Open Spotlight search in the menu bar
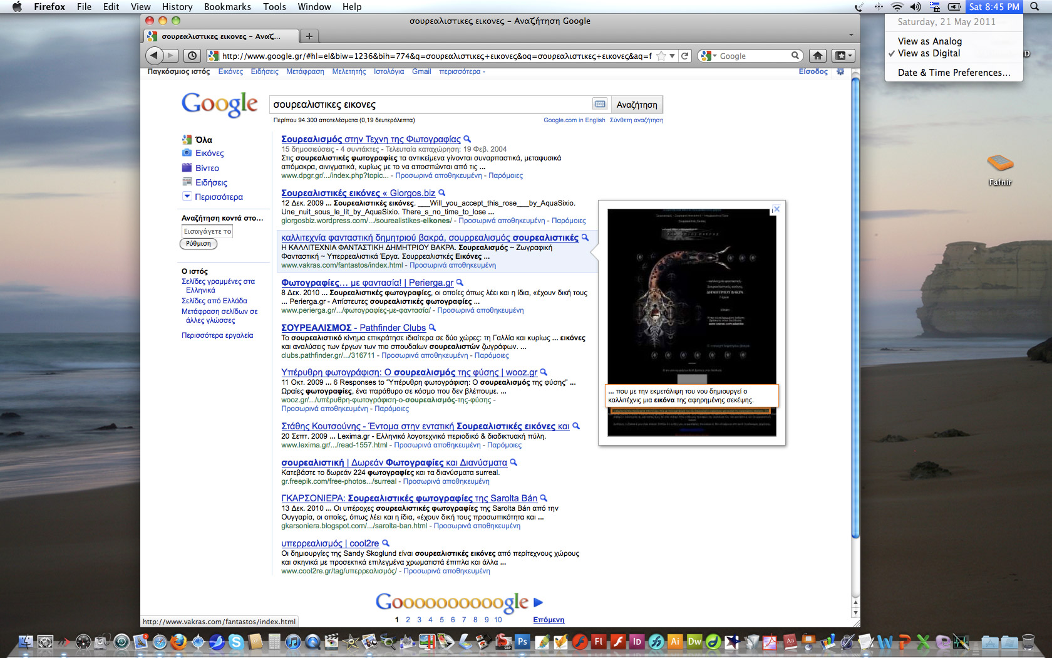 1034,7
